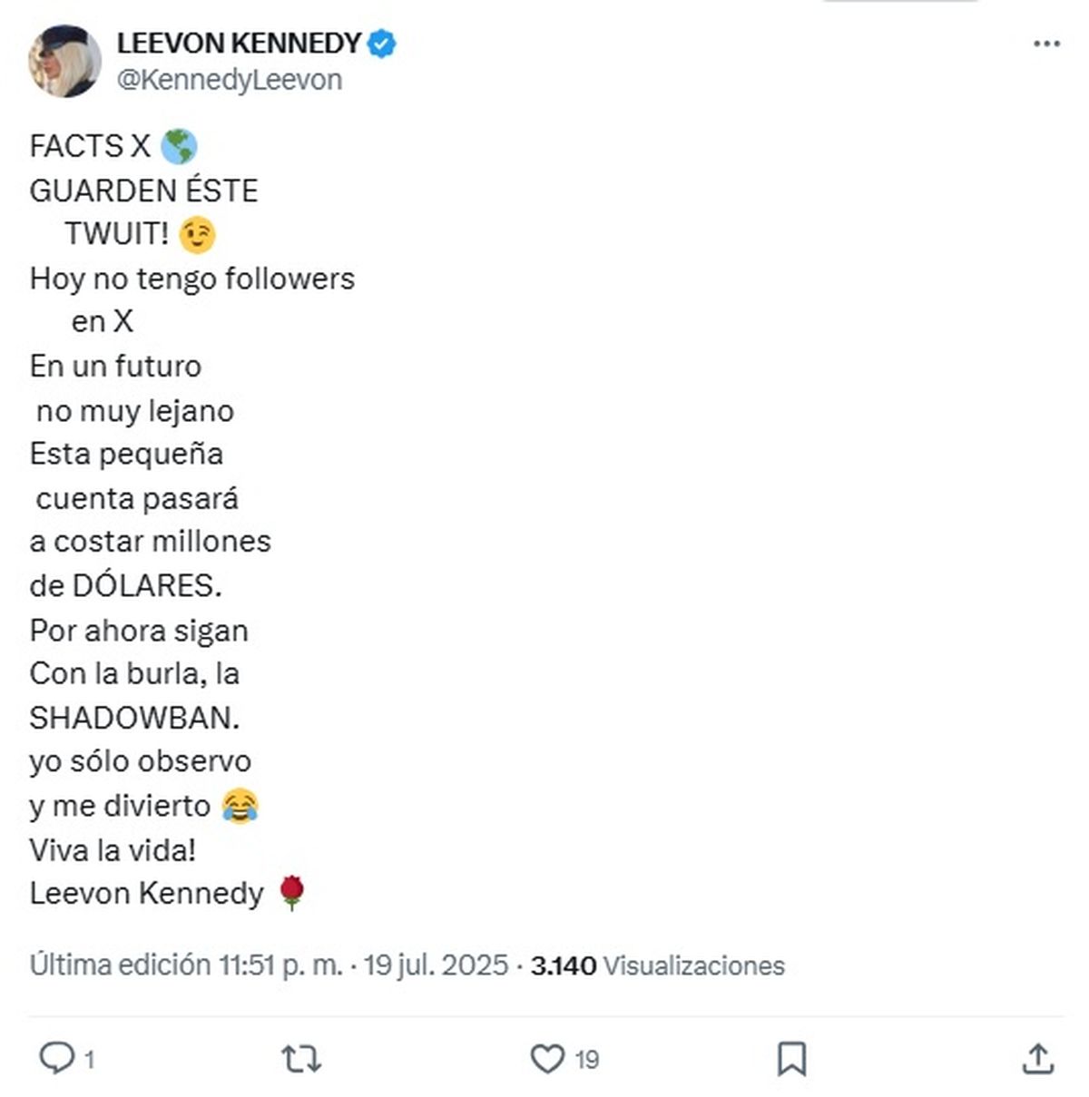
Task: Click the repost arrows icon
Action: pyautogui.click(x=301, y=1058)
